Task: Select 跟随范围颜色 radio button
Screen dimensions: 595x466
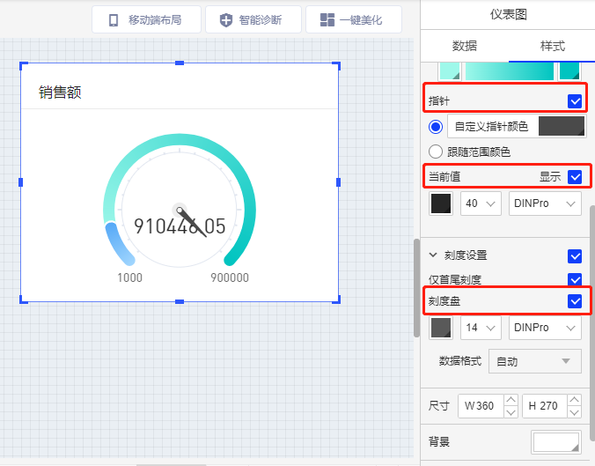Action: click(x=435, y=152)
